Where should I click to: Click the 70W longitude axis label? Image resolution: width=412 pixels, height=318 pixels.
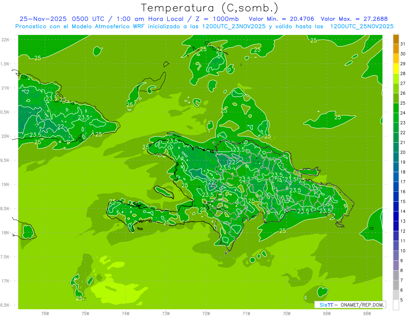coord(287,313)
